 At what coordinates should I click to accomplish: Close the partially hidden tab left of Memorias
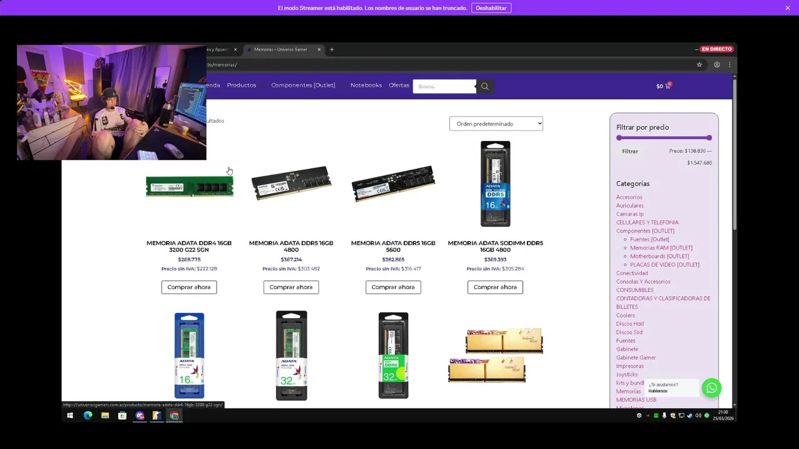coord(235,49)
